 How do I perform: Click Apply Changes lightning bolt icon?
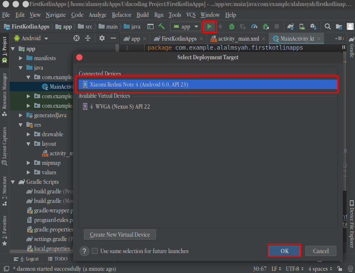220,27
